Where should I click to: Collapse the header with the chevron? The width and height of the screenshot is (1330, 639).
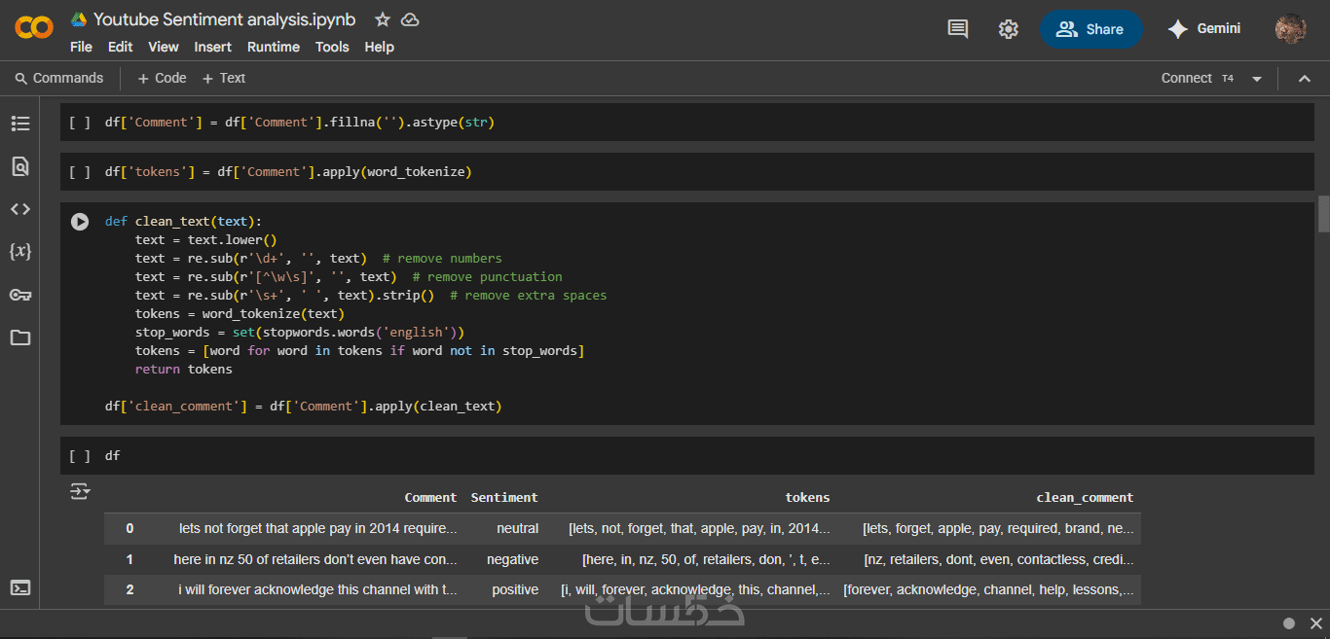1305,79
